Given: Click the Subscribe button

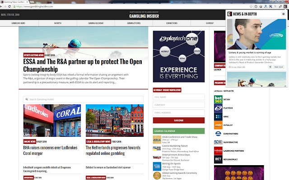Looking at the screenshot, I should coord(179,120).
